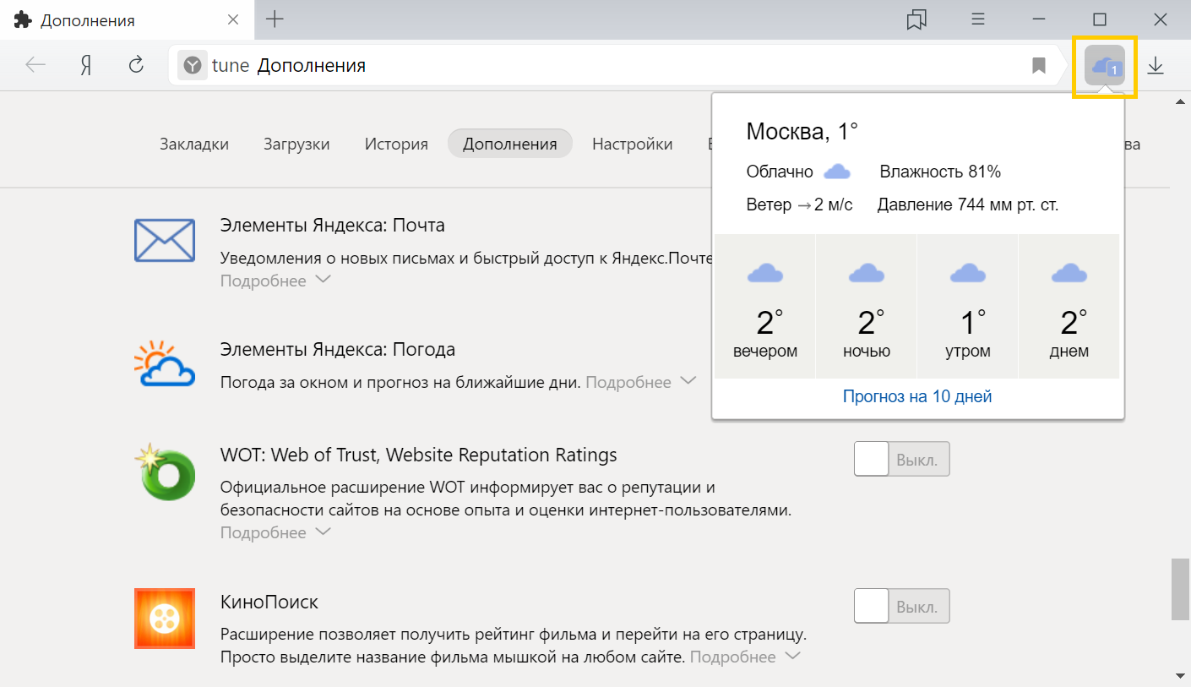Click the cloud icon above вечером
The image size is (1191, 687).
point(765,273)
